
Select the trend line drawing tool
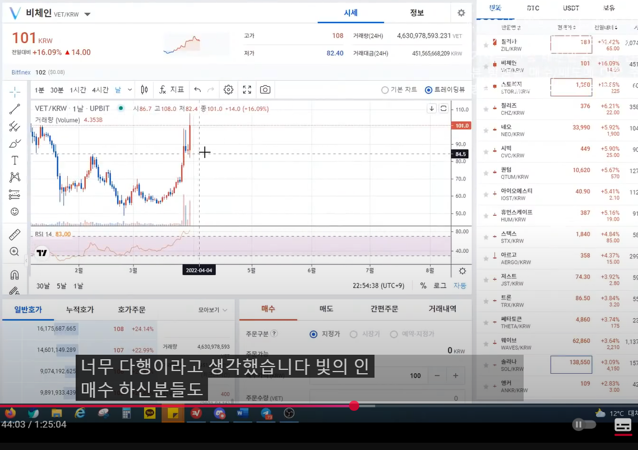pos(15,109)
